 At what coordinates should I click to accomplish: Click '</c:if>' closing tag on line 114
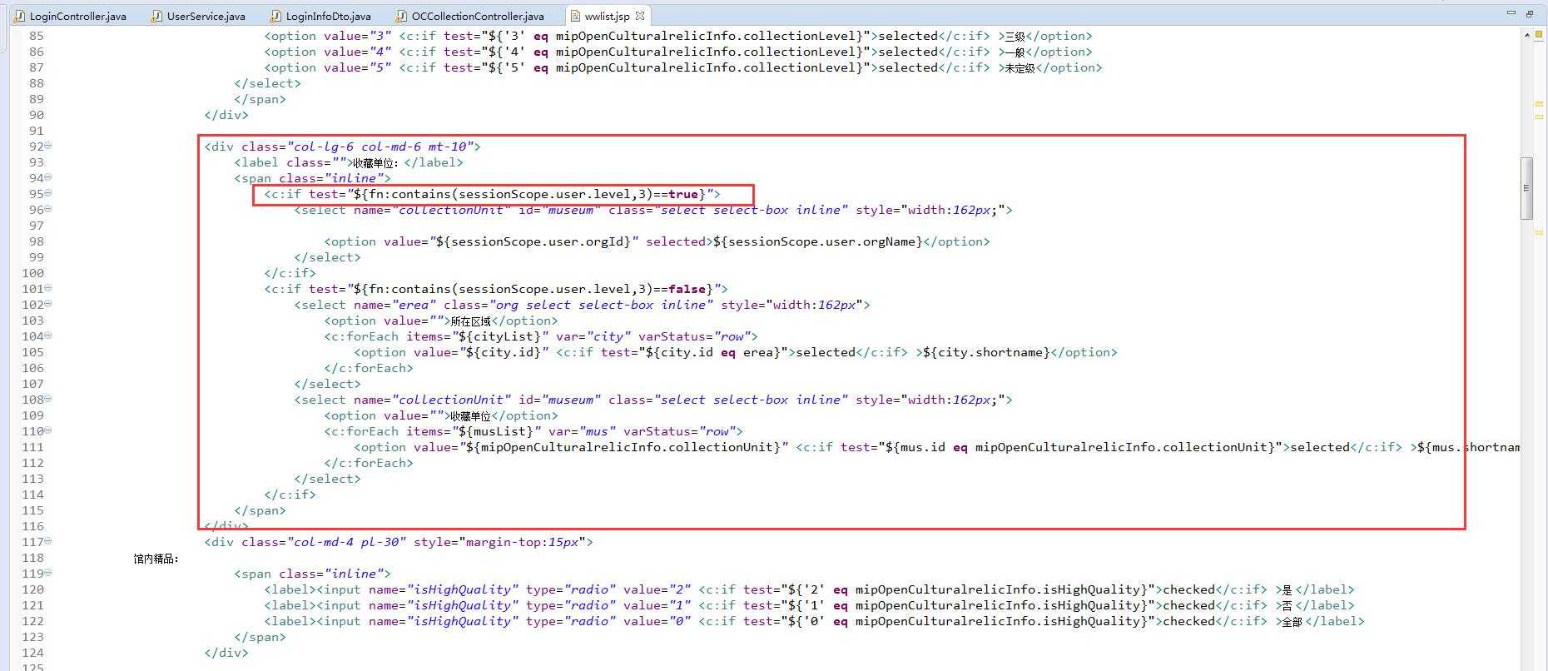point(290,495)
